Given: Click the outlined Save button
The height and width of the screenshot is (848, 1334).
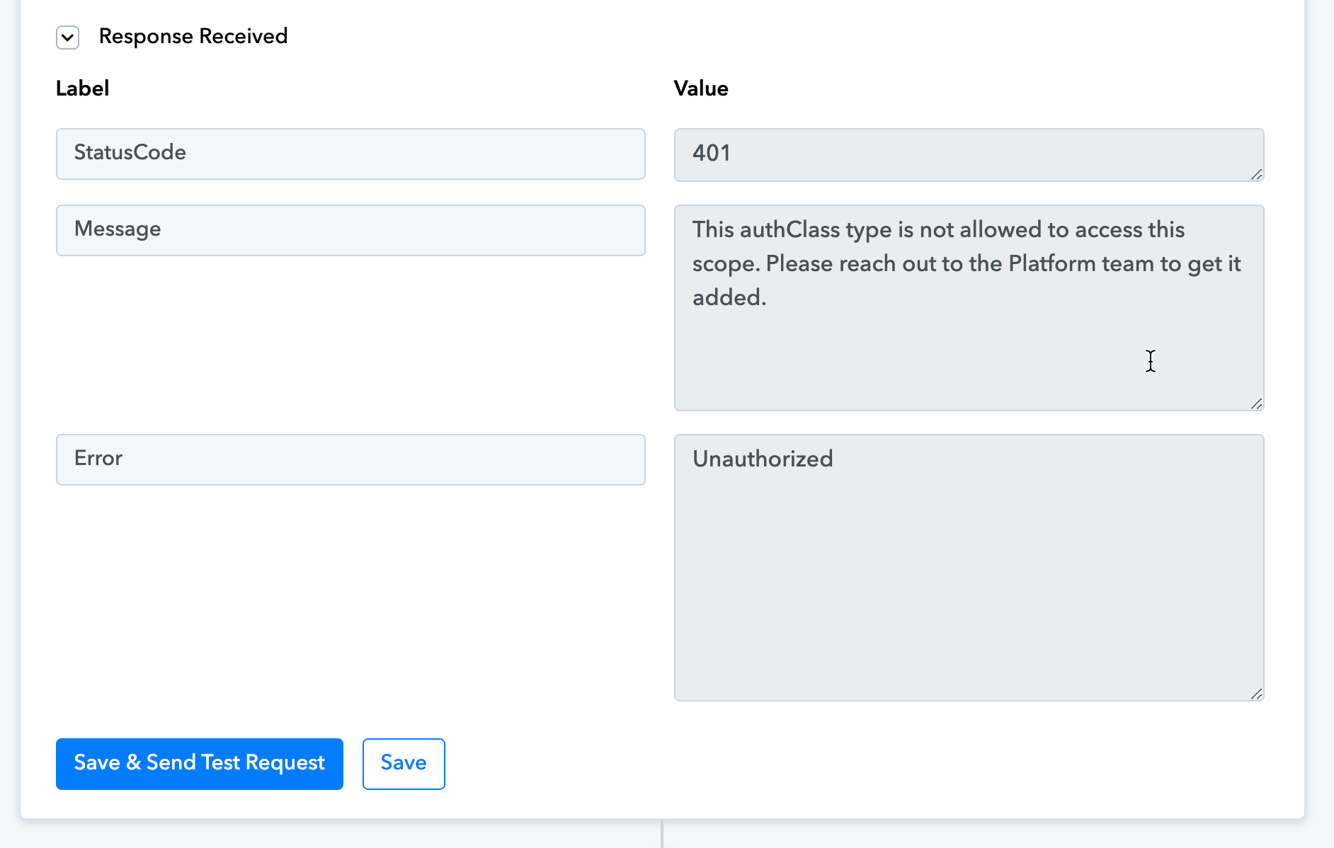Looking at the screenshot, I should pyautogui.click(x=404, y=764).
